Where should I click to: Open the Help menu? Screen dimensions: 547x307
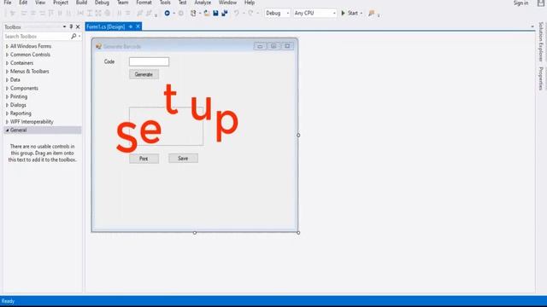[x=250, y=3]
